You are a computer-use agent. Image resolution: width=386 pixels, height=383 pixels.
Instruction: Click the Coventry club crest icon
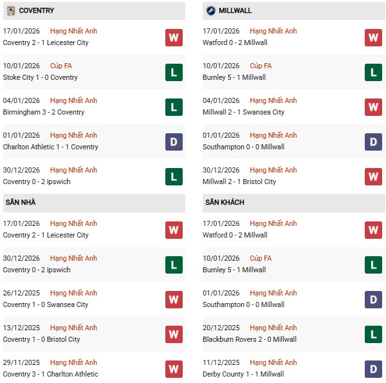coord(10,11)
